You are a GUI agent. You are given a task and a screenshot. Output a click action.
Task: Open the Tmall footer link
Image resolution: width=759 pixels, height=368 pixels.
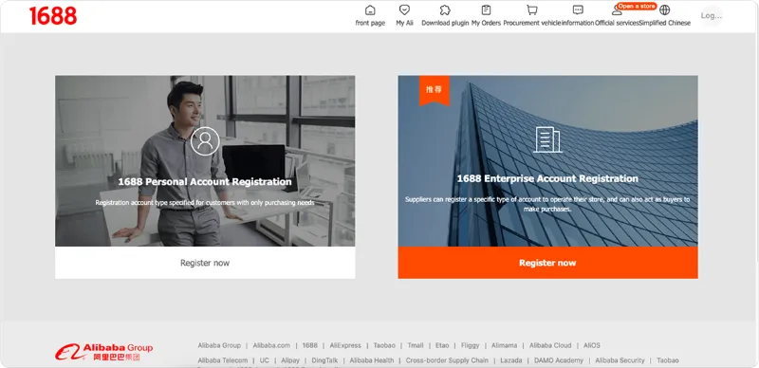coord(416,345)
